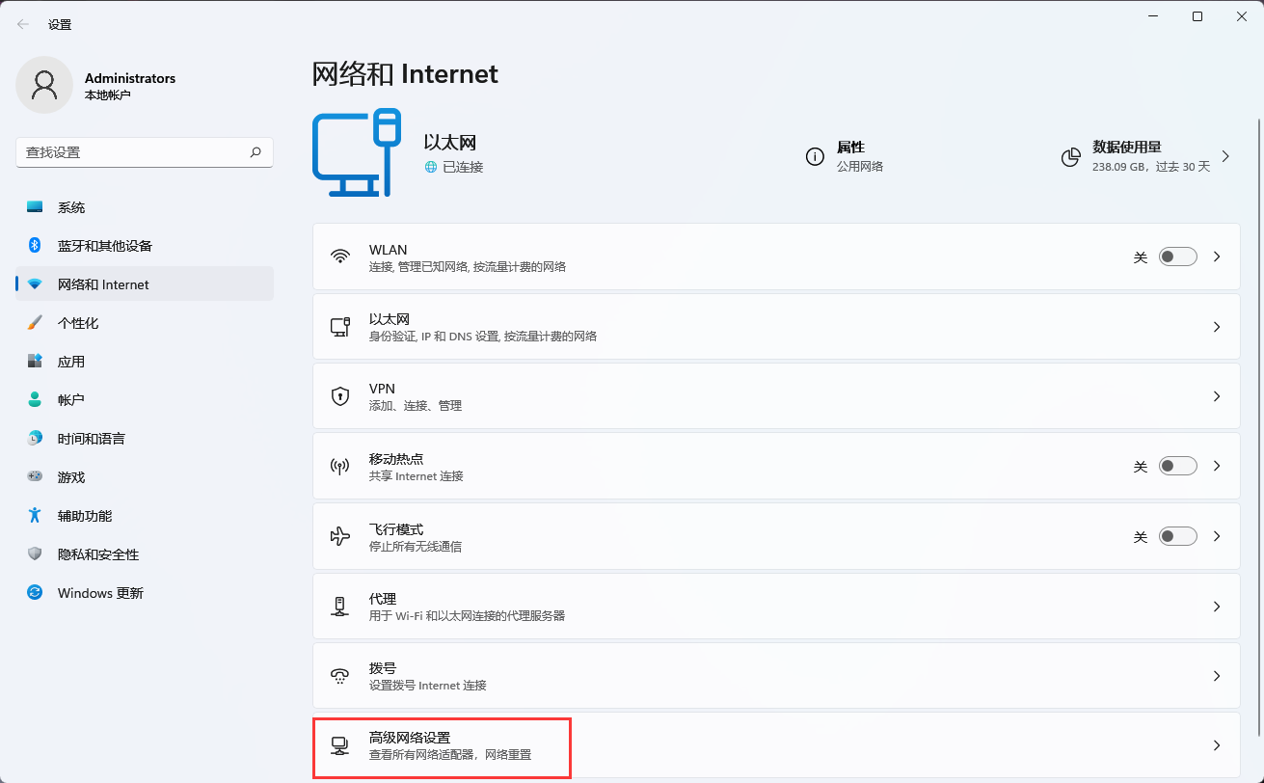This screenshot has width=1264, height=783.
Task: Click the dial-up (拨号) icon
Action: tap(339, 674)
